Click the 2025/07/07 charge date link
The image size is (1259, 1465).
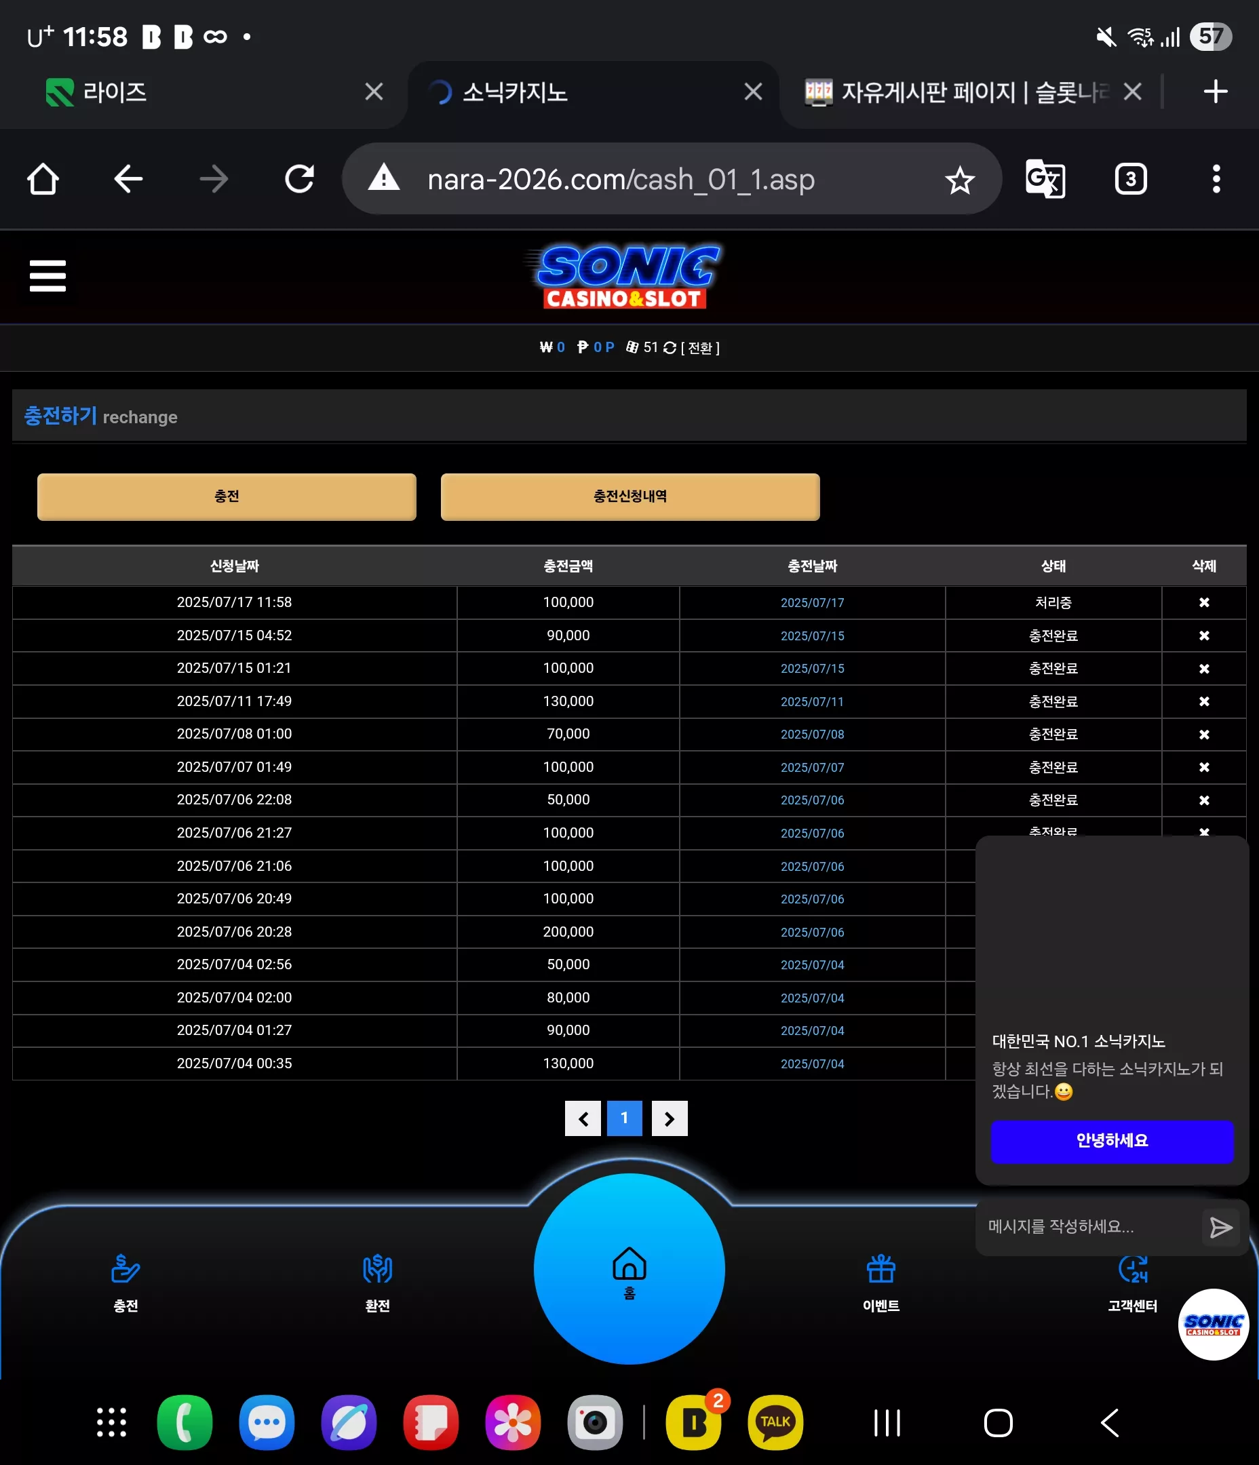point(812,768)
